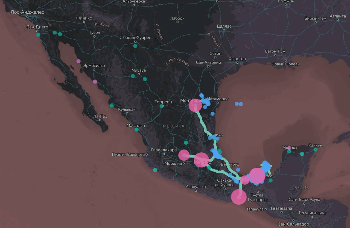The width and height of the screenshot is (350, 228).
Task: Select the green dot at Торреон
Action: [x=162, y=106]
